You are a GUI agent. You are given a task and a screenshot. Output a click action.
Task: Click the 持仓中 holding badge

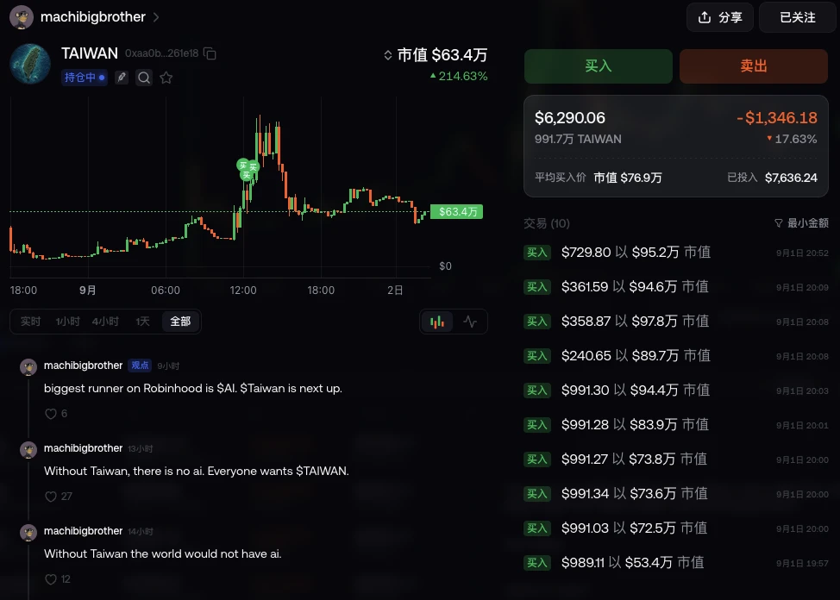85,78
